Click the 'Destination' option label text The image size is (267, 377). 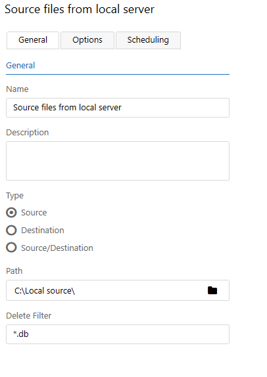(x=43, y=231)
